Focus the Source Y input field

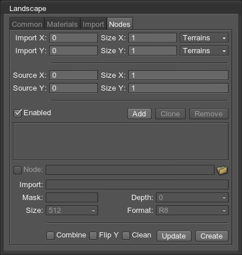click(73, 88)
